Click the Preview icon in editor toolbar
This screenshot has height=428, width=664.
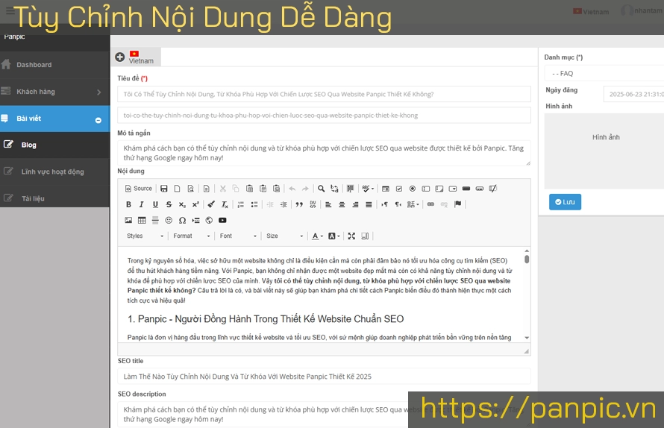click(191, 189)
